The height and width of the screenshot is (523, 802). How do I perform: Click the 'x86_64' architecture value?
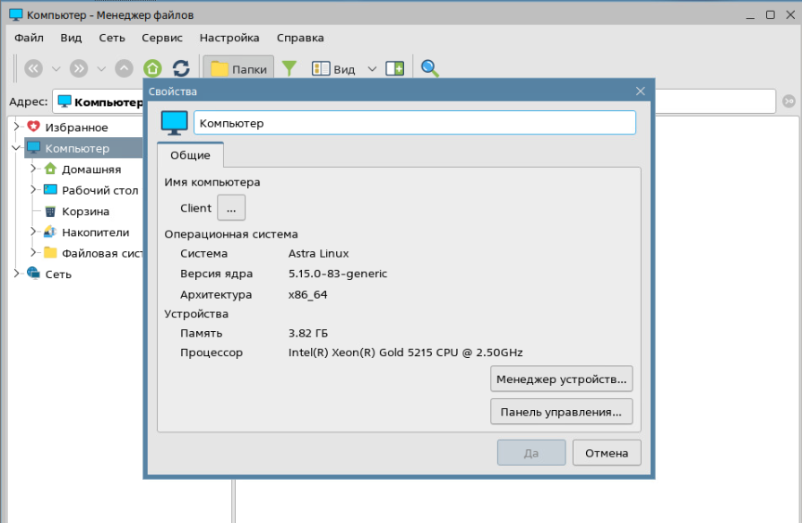pyautogui.click(x=308, y=294)
